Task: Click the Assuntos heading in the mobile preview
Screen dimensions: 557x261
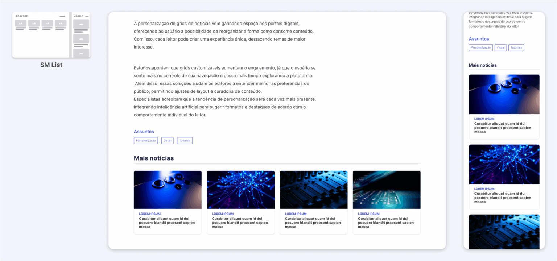Action: (479, 39)
